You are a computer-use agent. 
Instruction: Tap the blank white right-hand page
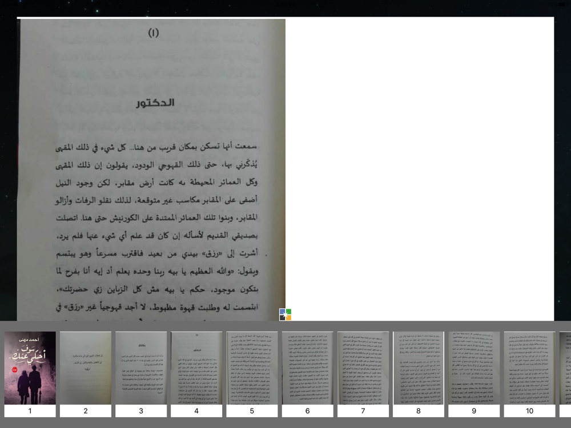pos(420,169)
